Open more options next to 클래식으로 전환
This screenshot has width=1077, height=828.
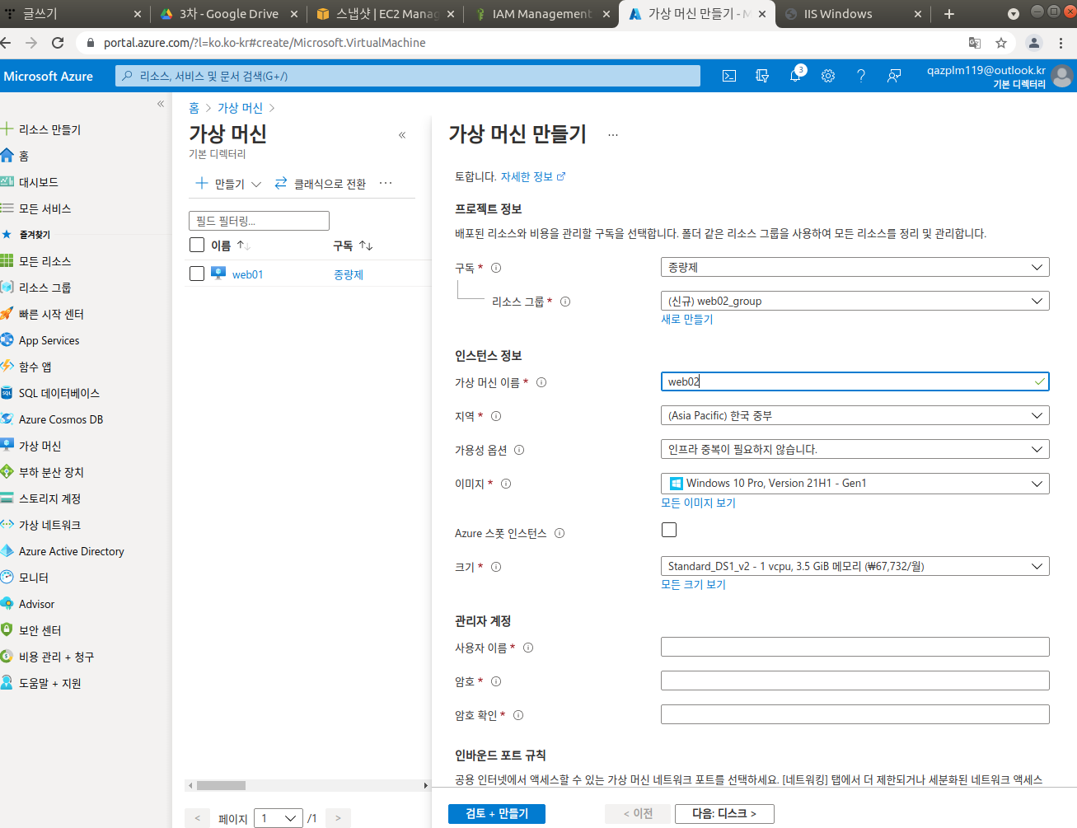[386, 183]
